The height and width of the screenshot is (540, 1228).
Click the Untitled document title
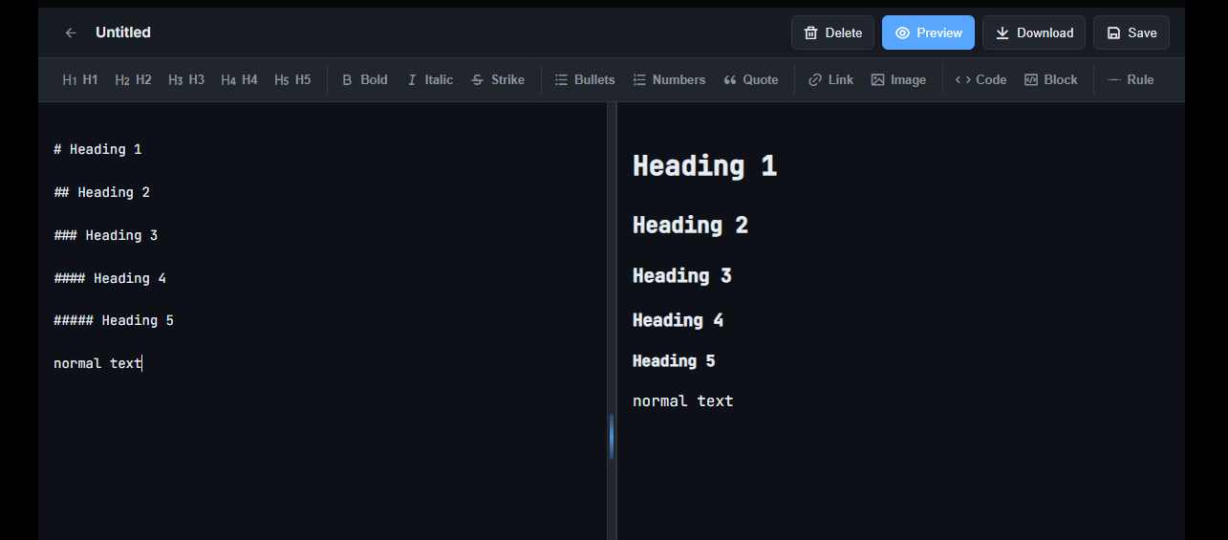point(123,32)
